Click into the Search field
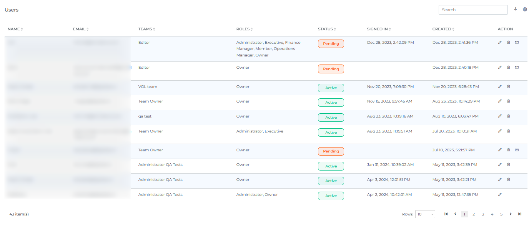This screenshot has height=227, width=529. [473, 10]
